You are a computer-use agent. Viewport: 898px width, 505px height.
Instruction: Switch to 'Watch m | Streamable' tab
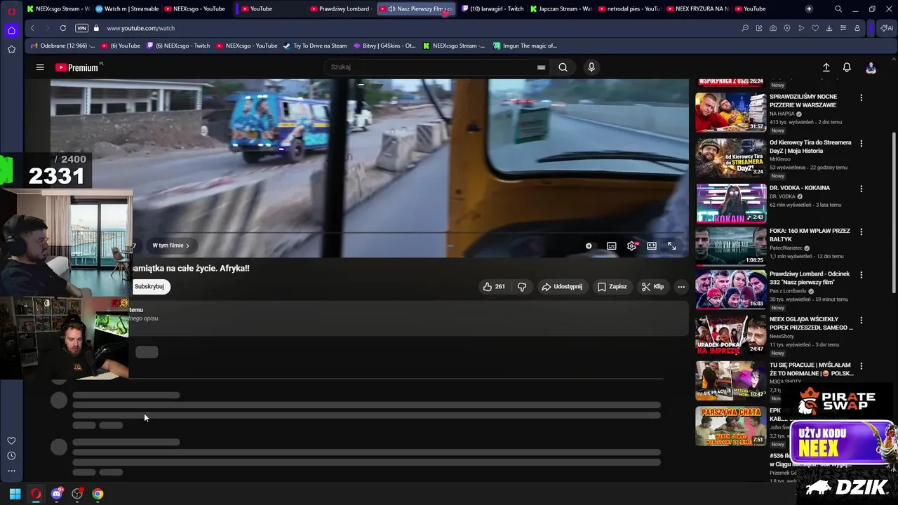tap(128, 9)
